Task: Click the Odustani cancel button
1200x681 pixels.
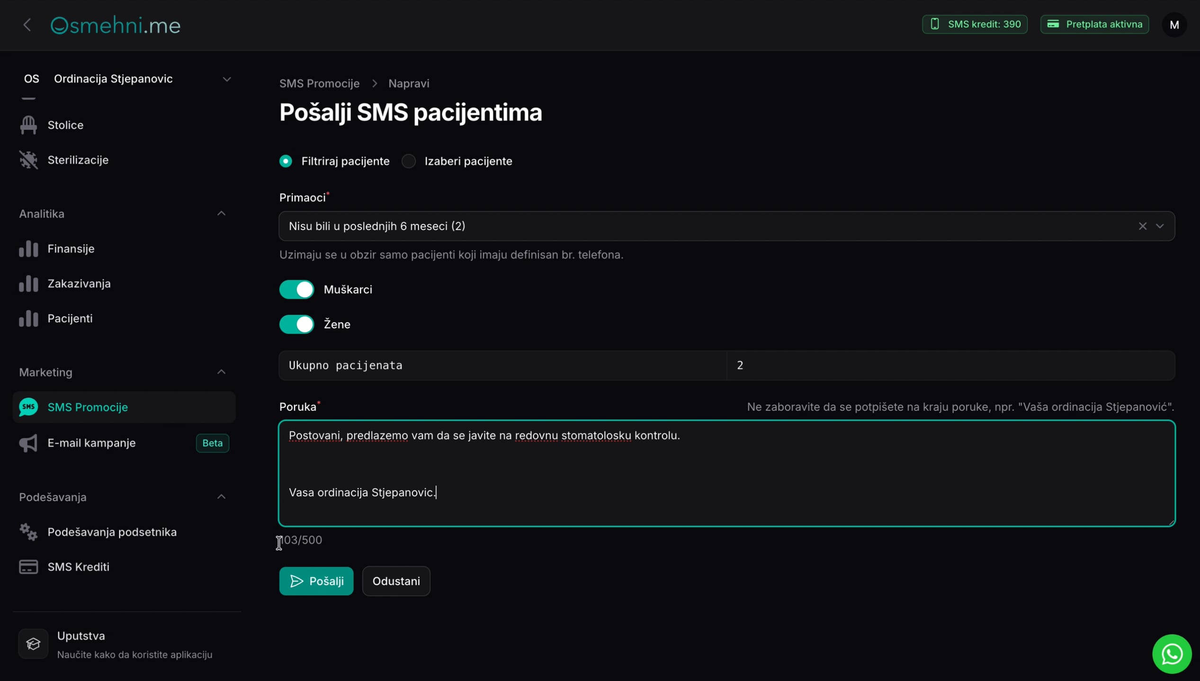Action: 396,581
